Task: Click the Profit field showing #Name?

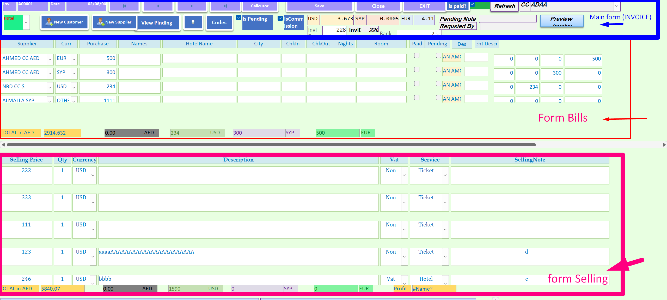Action: tap(434, 289)
